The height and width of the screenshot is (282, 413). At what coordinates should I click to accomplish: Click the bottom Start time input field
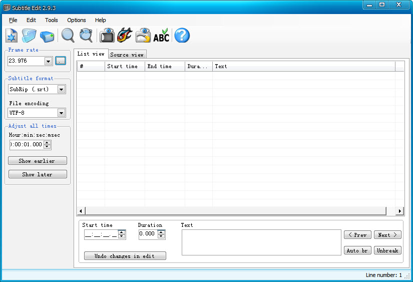click(101, 234)
